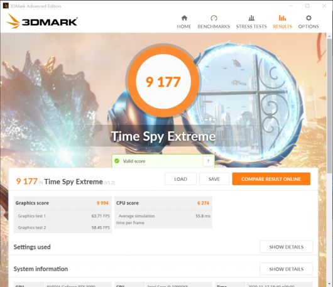This screenshot has height=287, width=333.
Task: Click the 3DMark app icon in title bar
Action: pos(6,6)
